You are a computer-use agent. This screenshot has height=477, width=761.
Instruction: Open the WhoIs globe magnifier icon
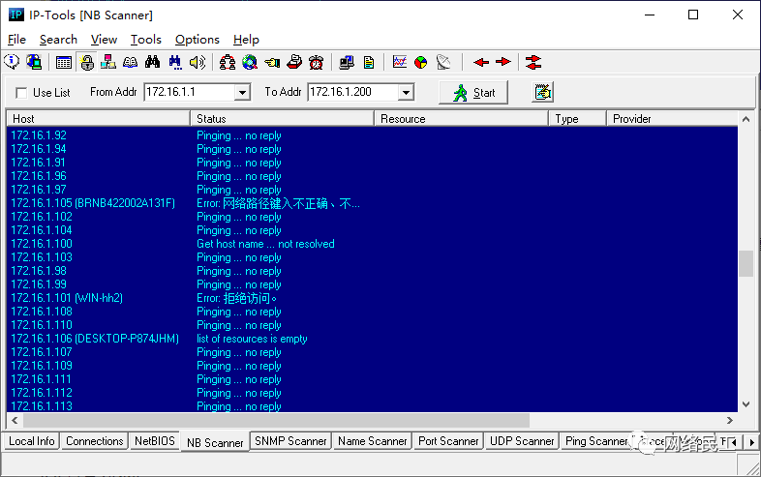[250, 62]
